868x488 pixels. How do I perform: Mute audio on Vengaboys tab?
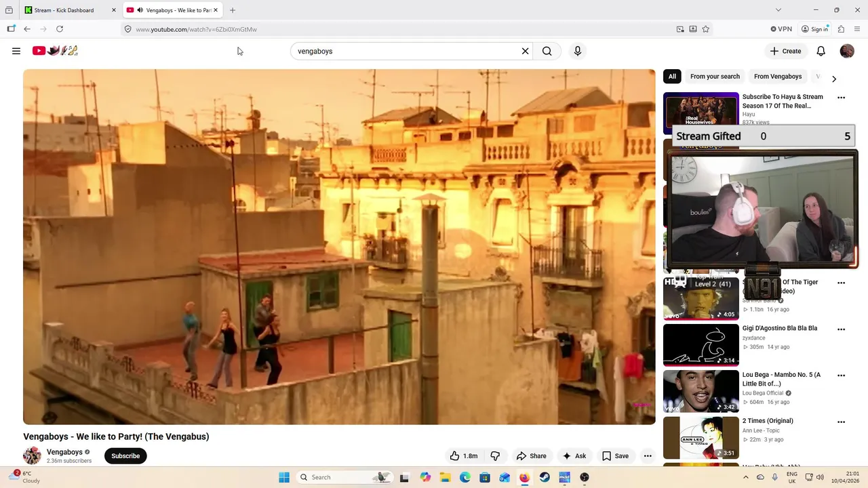pos(140,10)
